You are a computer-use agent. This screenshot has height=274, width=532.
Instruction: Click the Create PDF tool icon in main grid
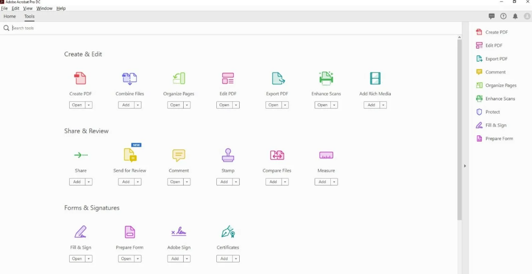[80, 78]
